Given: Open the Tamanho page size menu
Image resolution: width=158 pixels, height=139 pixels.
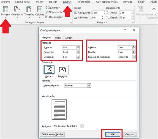Looking at the screenshot, I should coord(29,12).
